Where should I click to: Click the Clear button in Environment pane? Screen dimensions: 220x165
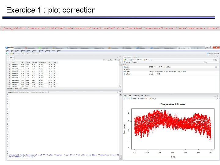(146, 60)
